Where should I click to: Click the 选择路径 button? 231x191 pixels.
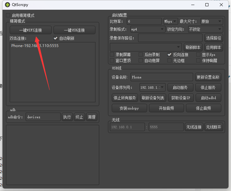(x=213, y=38)
